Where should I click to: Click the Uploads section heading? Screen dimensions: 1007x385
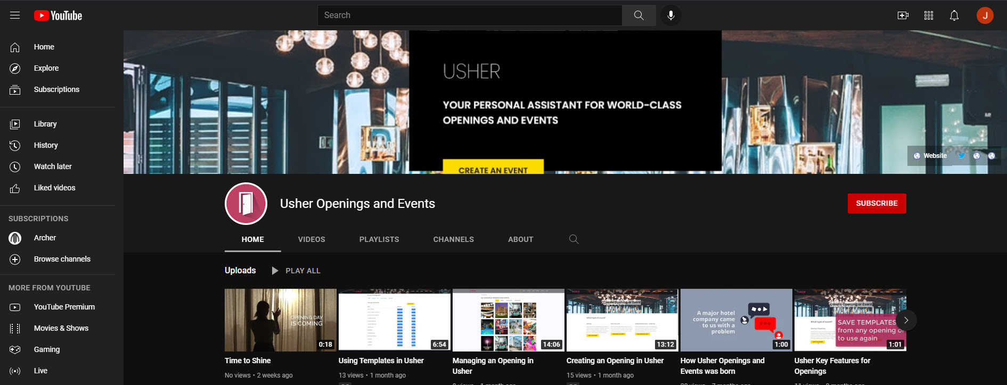(240, 270)
